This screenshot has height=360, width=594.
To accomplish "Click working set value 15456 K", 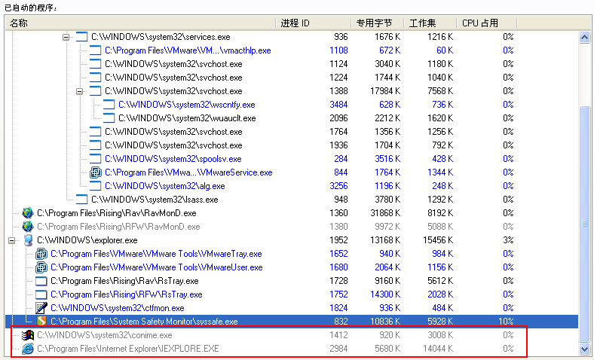I will coord(438,240).
